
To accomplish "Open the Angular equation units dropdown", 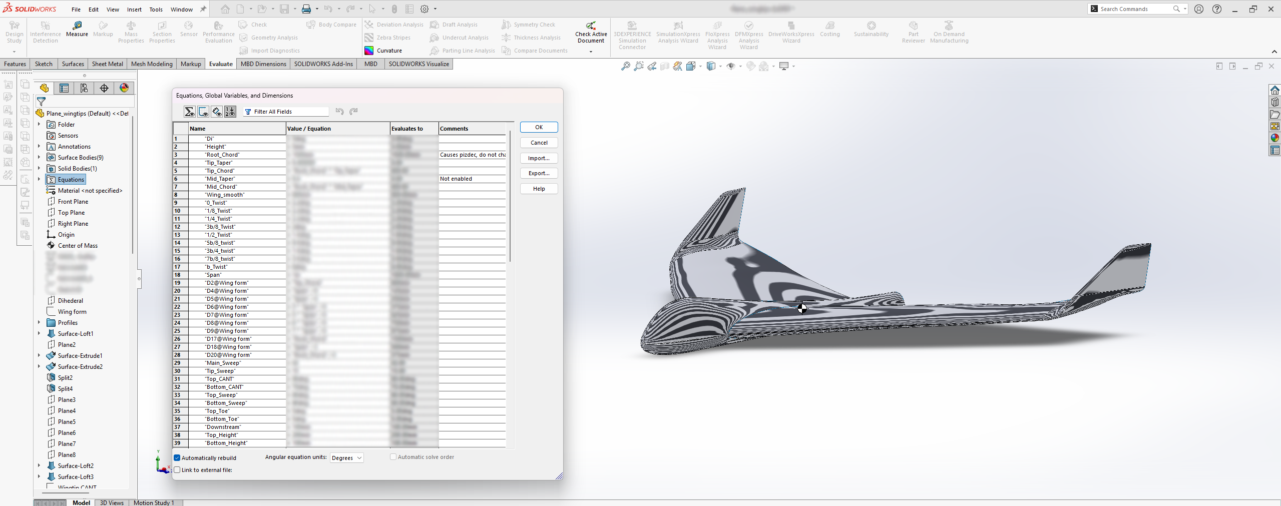I will point(347,458).
